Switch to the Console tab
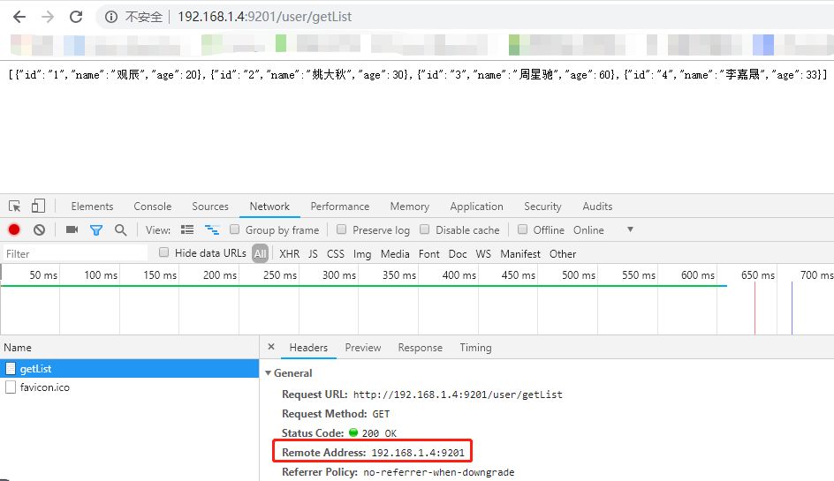Screen dimensions: 834x481 pos(153,207)
